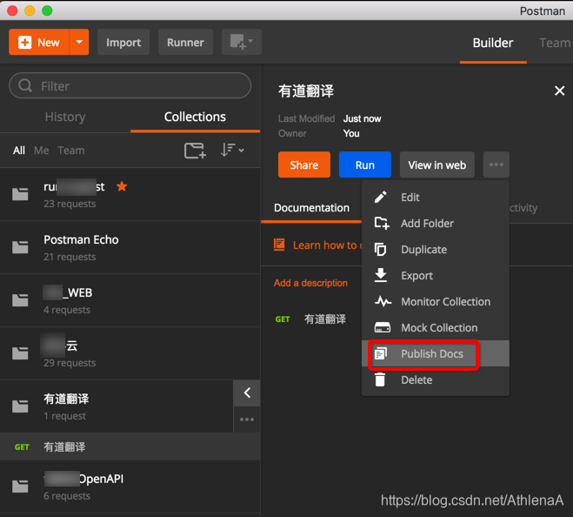Click the OpenAPI folder icon
Viewport: 573px width, 517px height.
point(20,487)
